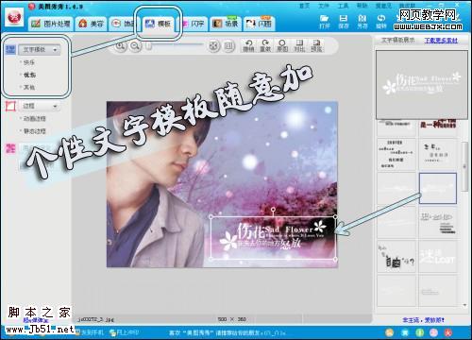Click the large 伤花 template preview

[x=422, y=85]
